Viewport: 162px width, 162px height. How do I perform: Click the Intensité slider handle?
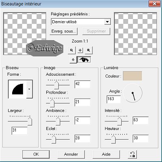point(119,121)
